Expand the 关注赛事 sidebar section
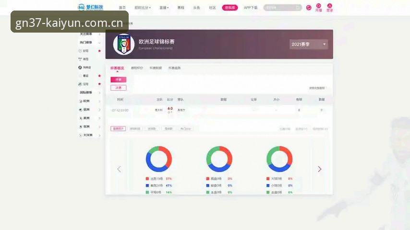 (x=90, y=34)
